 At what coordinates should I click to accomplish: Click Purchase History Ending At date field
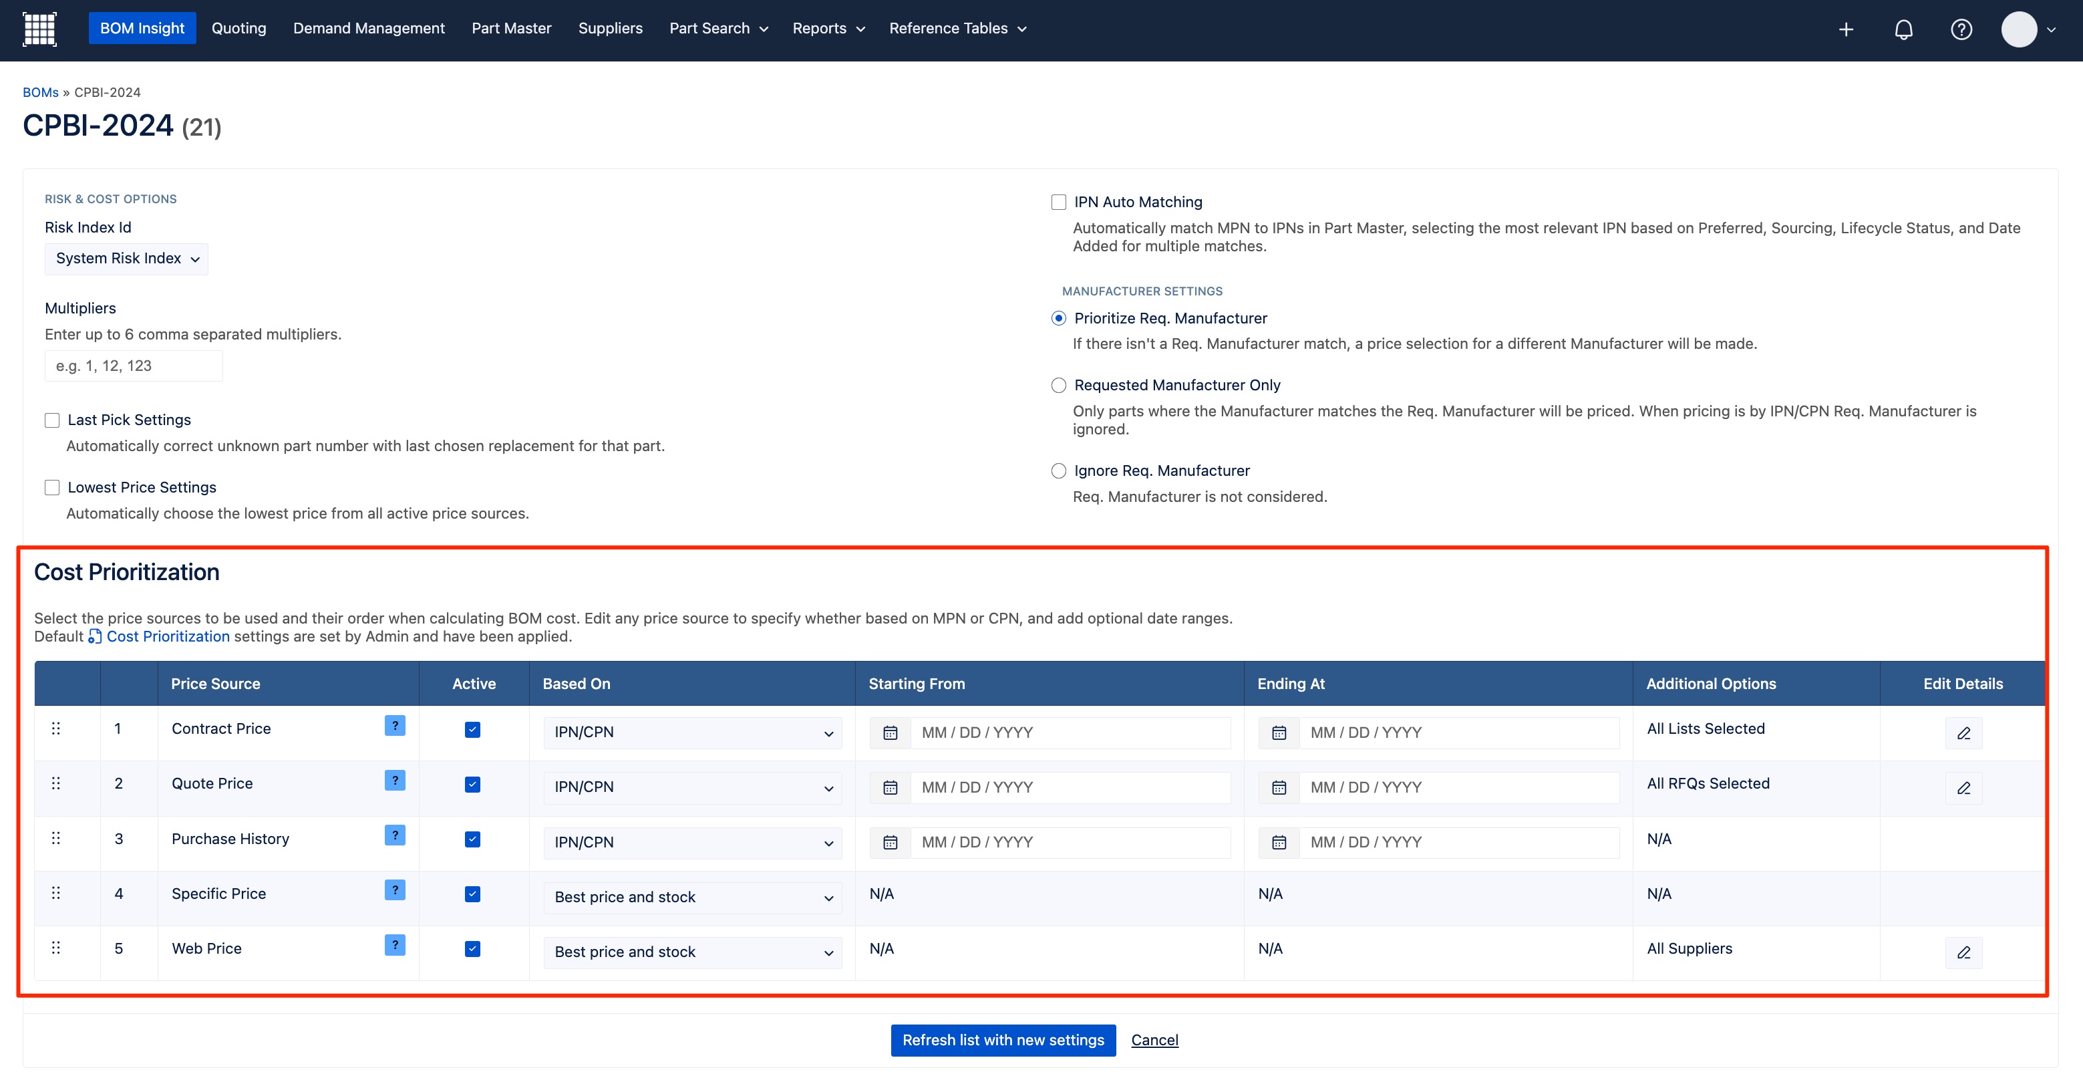pyautogui.click(x=1460, y=843)
